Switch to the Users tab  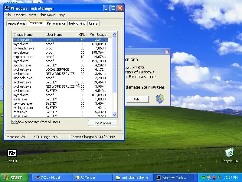click(93, 23)
